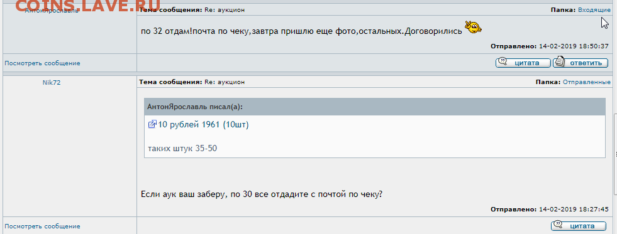
Task: Click Посмотреть сообщение under АнтонЯрославль's message
Action: click(x=43, y=63)
